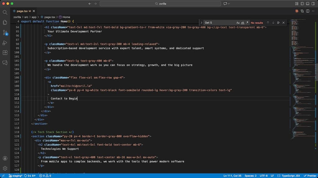The width and height of the screenshot is (318, 178).
Task: Toggle Use Regular Expression in find
Action: click(247, 23)
